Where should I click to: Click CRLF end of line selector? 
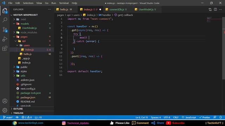pos(176,118)
